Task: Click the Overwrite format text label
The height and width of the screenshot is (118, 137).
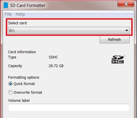Action: point(28,93)
